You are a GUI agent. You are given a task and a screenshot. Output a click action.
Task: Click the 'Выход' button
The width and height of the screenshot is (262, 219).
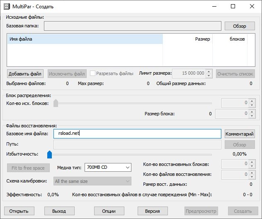(x=59, y=211)
